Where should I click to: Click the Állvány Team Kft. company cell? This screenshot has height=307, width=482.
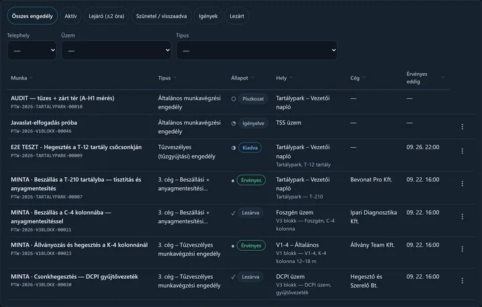372,245
